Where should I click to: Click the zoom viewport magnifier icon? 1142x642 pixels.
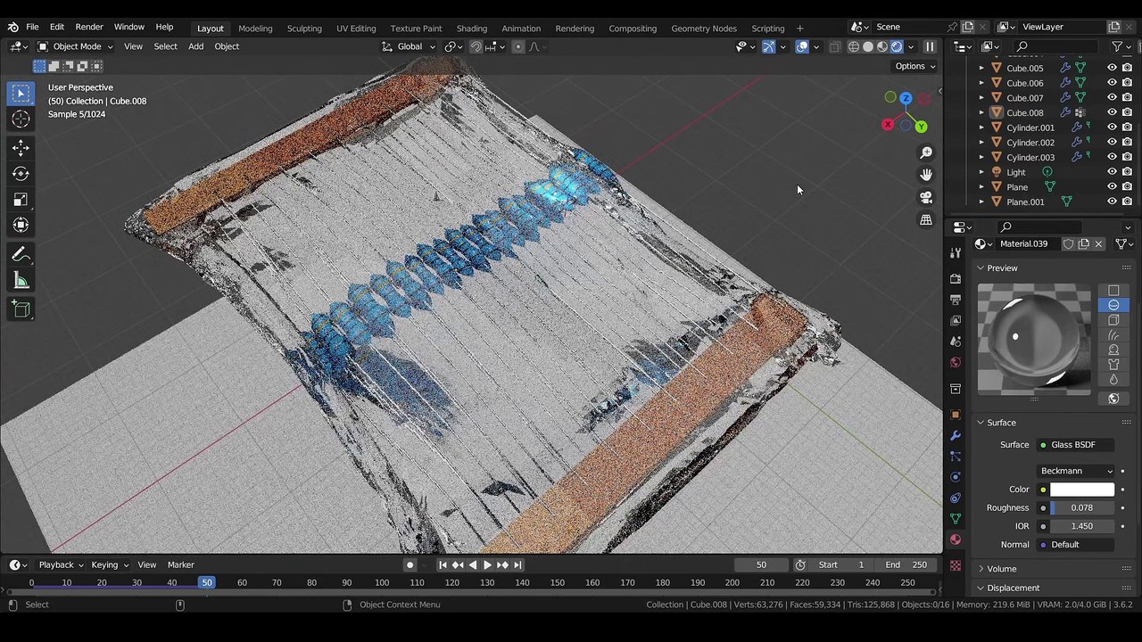[x=926, y=153]
